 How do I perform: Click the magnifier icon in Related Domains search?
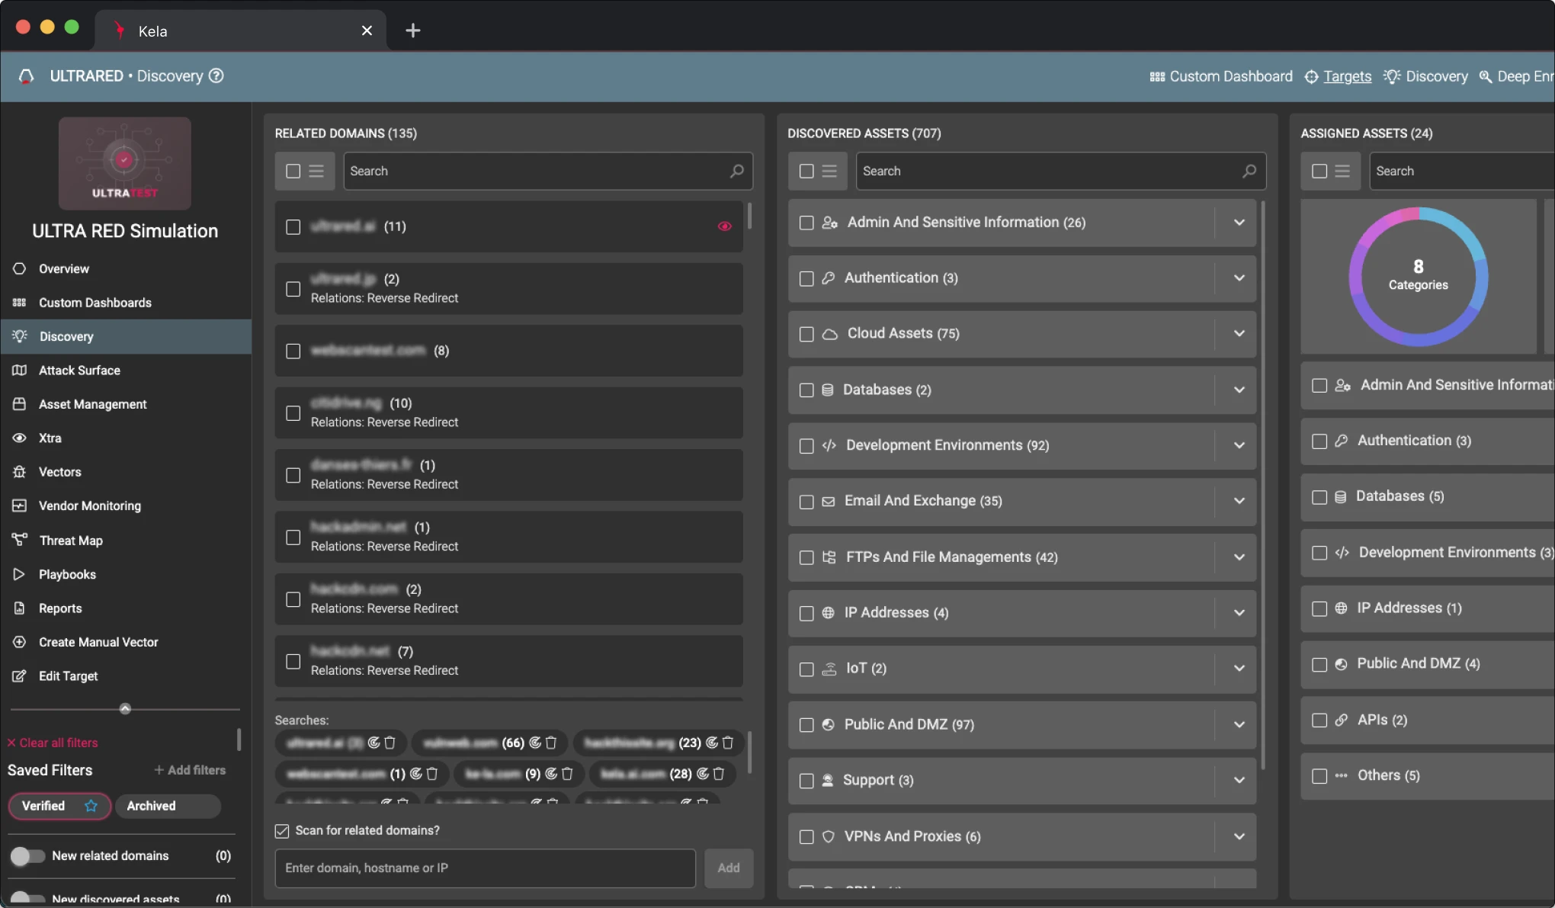tap(736, 171)
